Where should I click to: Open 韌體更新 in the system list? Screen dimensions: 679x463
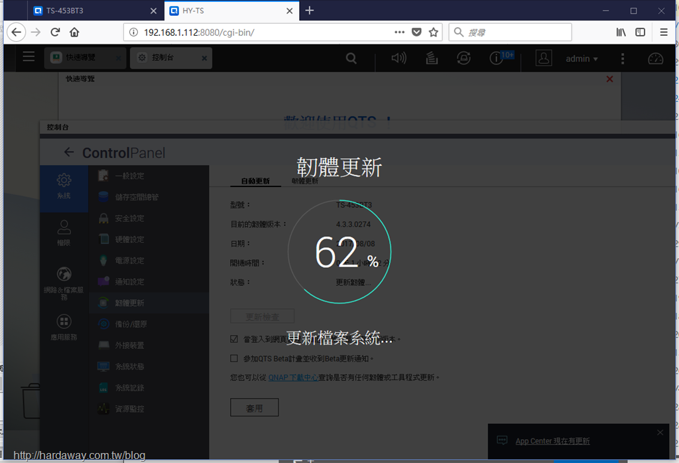coord(149,302)
